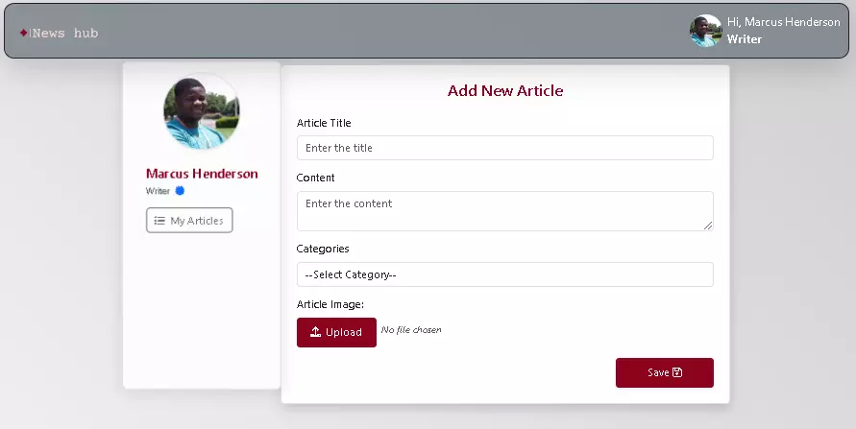Click the News hub logo
This screenshot has height=429, width=856.
pyautogui.click(x=59, y=34)
